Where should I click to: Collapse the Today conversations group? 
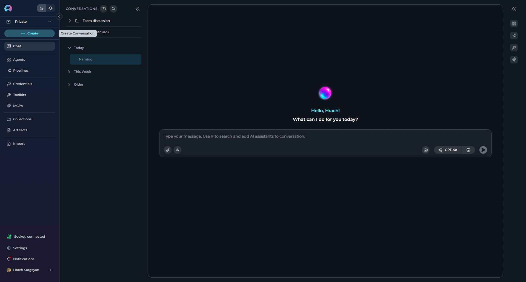click(70, 48)
